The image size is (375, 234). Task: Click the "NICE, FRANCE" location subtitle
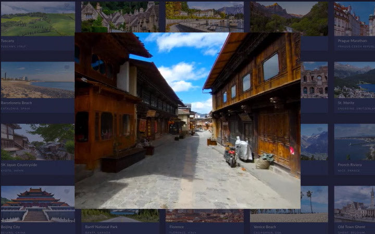(348, 171)
